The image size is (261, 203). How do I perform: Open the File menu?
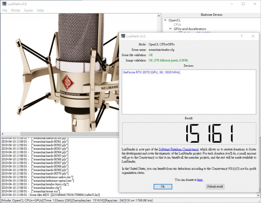coord(5,10)
